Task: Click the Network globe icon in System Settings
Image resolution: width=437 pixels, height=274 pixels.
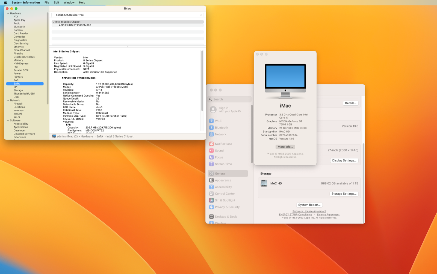Action: point(211,134)
